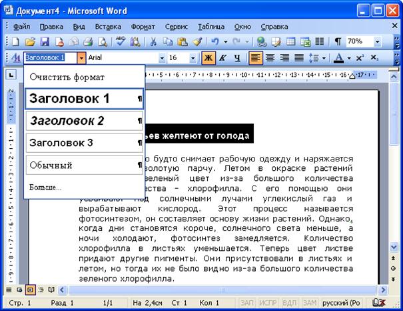Open print preview magnifier icon

click(x=103, y=41)
